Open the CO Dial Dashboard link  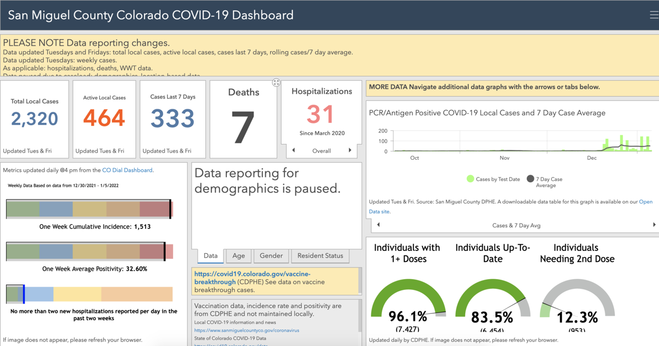127,170
